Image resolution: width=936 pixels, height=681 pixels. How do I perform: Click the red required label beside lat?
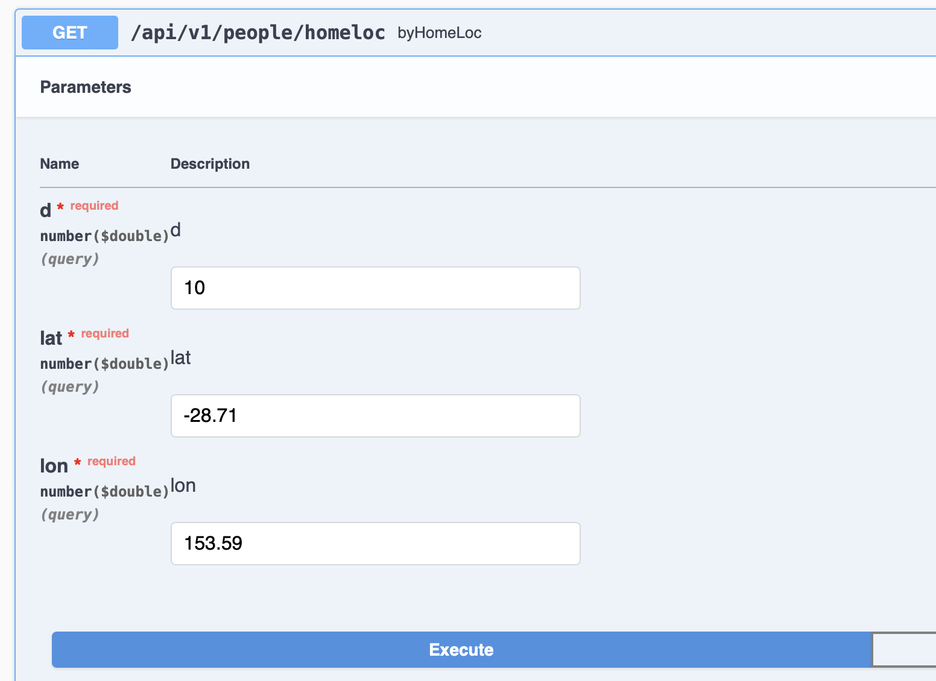(x=105, y=334)
